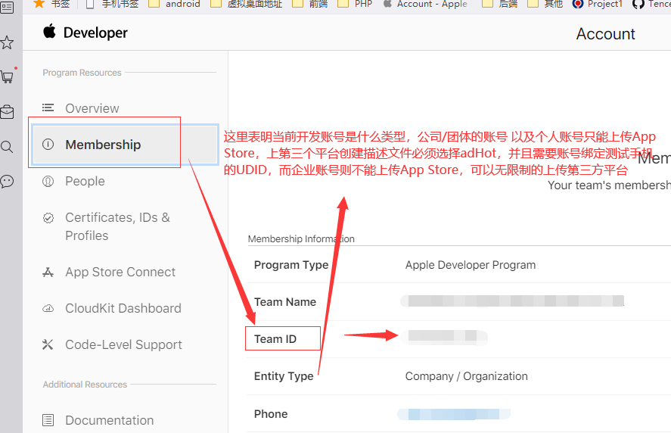Open the browser sidebar shopping cart icon
Screen dimensions: 671x433
pos(8,77)
